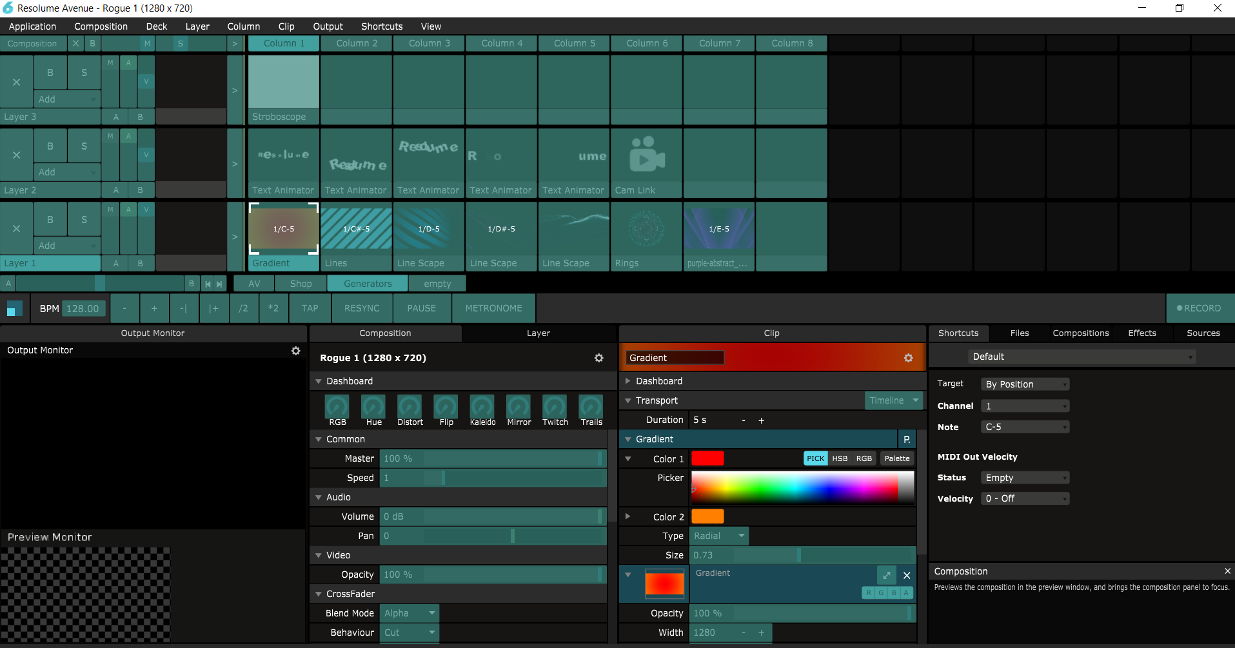
Task: Clear Layer 3 with the X icon
Action: point(17,82)
